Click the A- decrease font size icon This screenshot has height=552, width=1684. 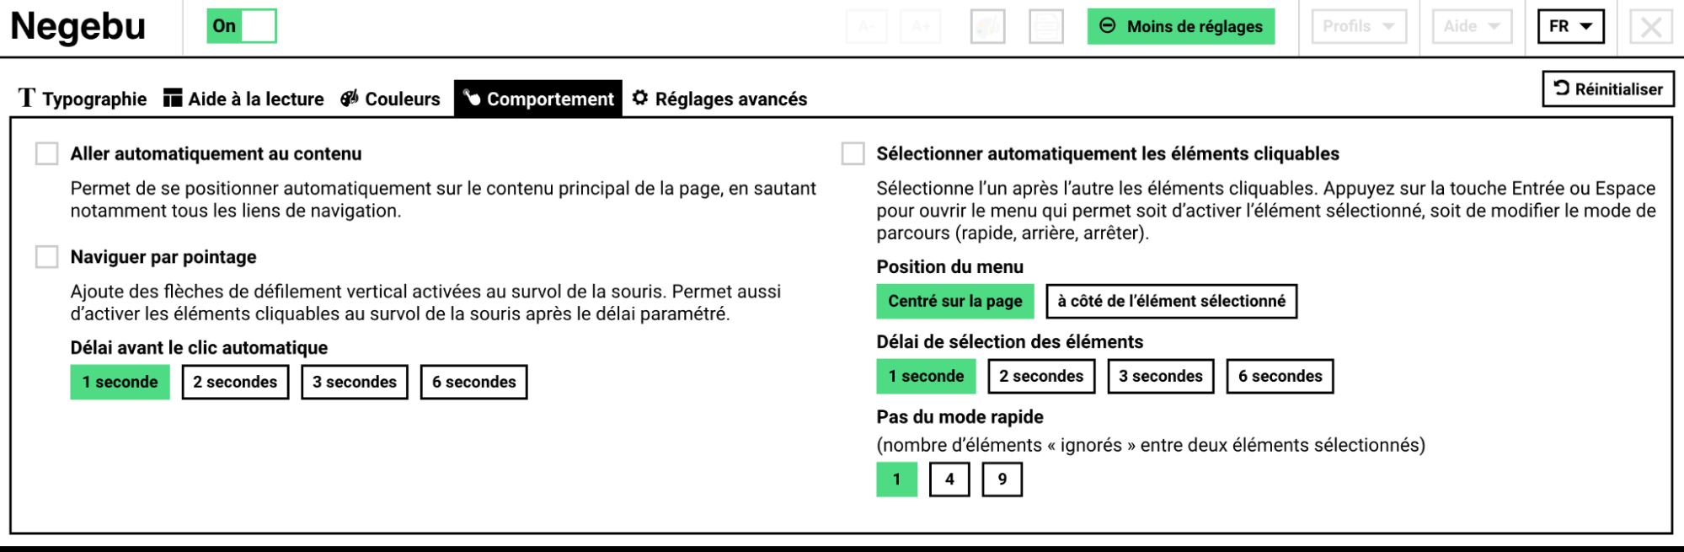point(866,27)
